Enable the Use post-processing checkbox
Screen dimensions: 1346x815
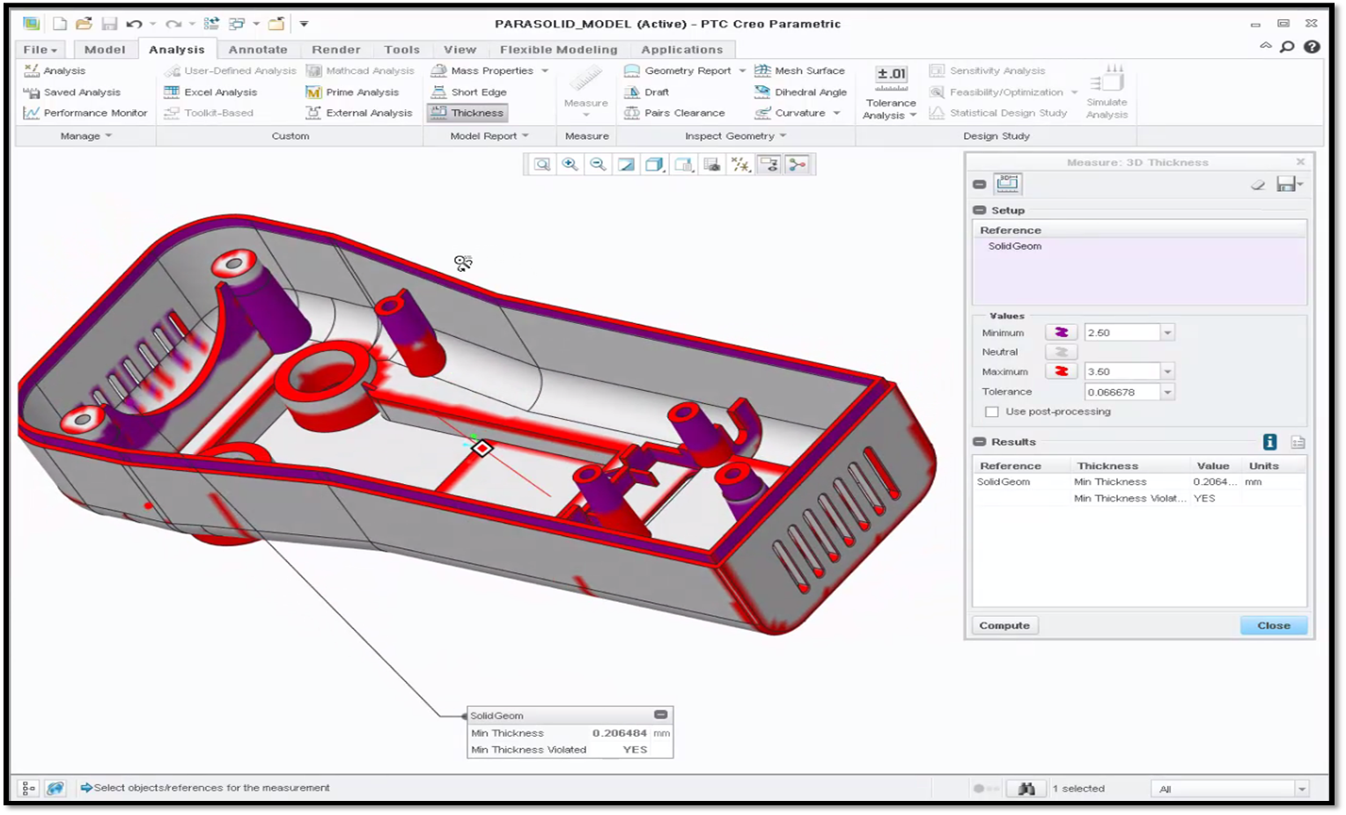(992, 411)
